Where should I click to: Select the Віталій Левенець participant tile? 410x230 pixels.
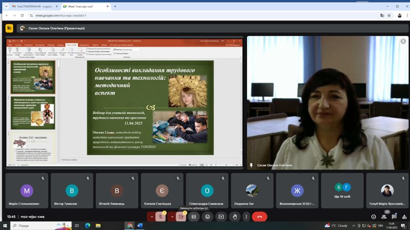pyautogui.click(x=117, y=191)
